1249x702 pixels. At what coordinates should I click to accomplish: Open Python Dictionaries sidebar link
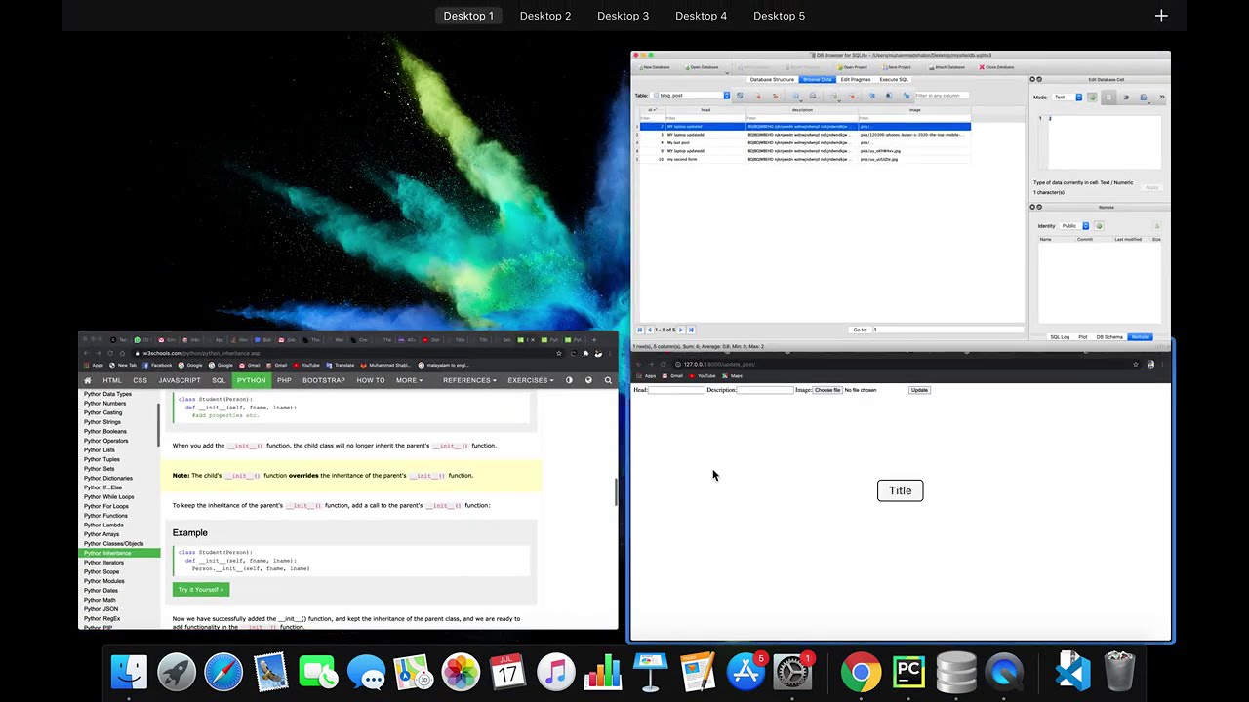(x=108, y=478)
